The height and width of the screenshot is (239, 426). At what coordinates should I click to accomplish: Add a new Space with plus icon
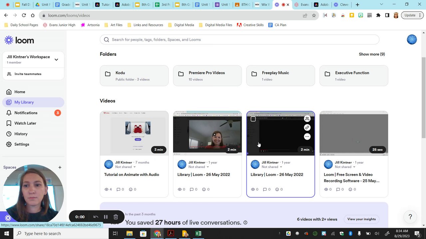pyautogui.click(x=60, y=167)
